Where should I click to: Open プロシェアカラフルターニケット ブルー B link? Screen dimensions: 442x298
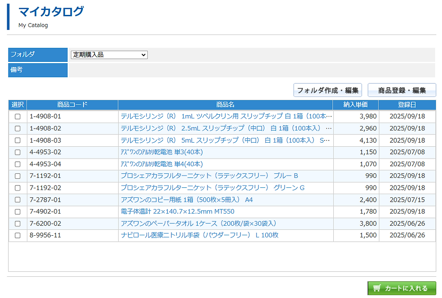pos(209,176)
